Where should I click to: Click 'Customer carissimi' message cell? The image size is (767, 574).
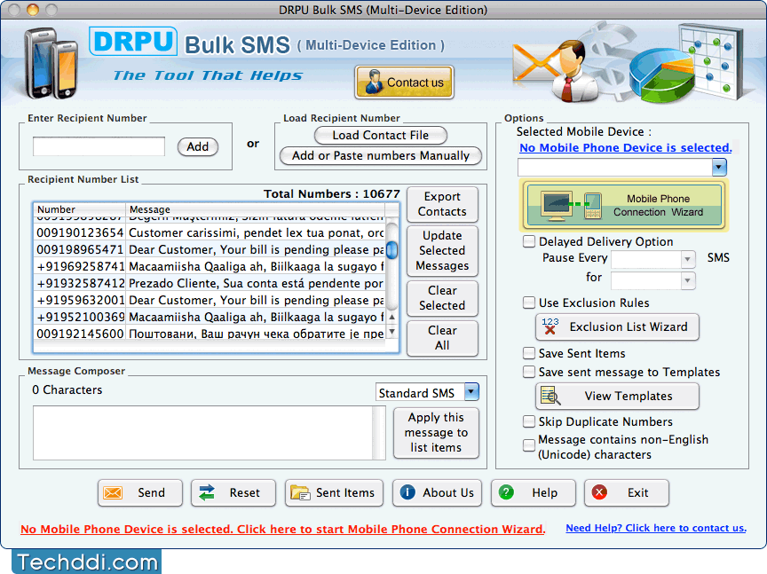point(256,232)
